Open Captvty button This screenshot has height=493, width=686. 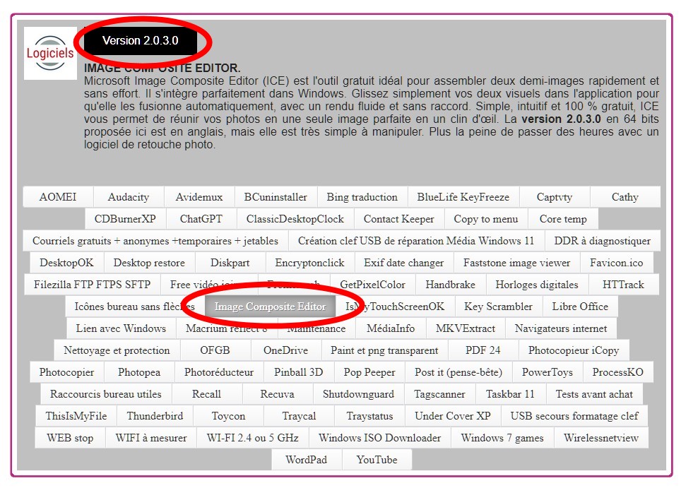pos(555,197)
